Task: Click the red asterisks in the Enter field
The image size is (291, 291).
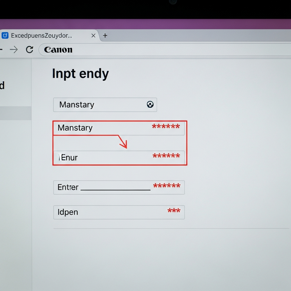Action: pos(167,185)
